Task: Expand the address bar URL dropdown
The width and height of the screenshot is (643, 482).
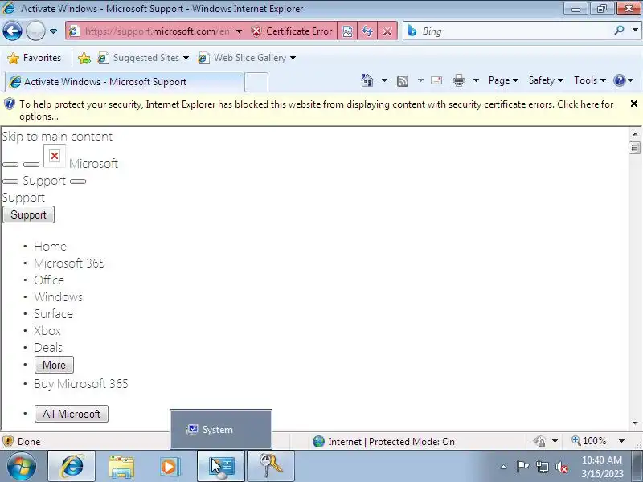Action: click(x=239, y=31)
